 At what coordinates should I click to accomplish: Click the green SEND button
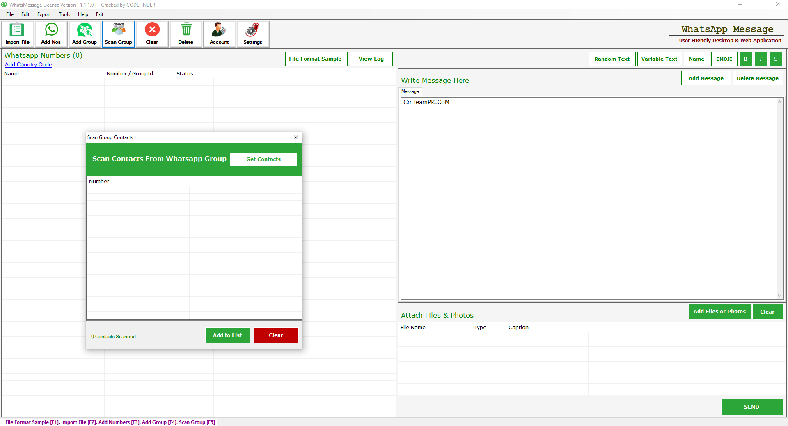pyautogui.click(x=752, y=407)
